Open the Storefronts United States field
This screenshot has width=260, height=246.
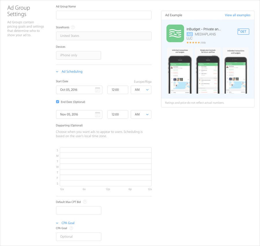104,36
